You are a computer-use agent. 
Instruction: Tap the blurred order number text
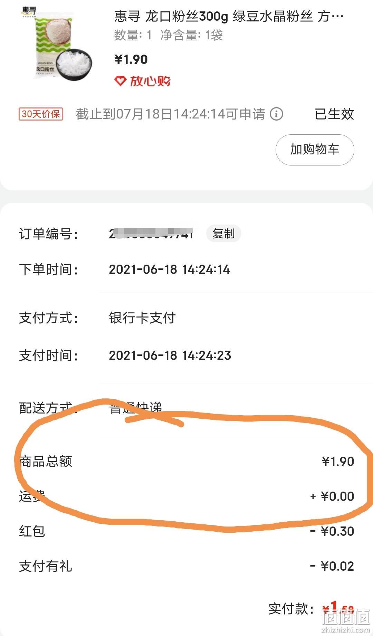(151, 234)
